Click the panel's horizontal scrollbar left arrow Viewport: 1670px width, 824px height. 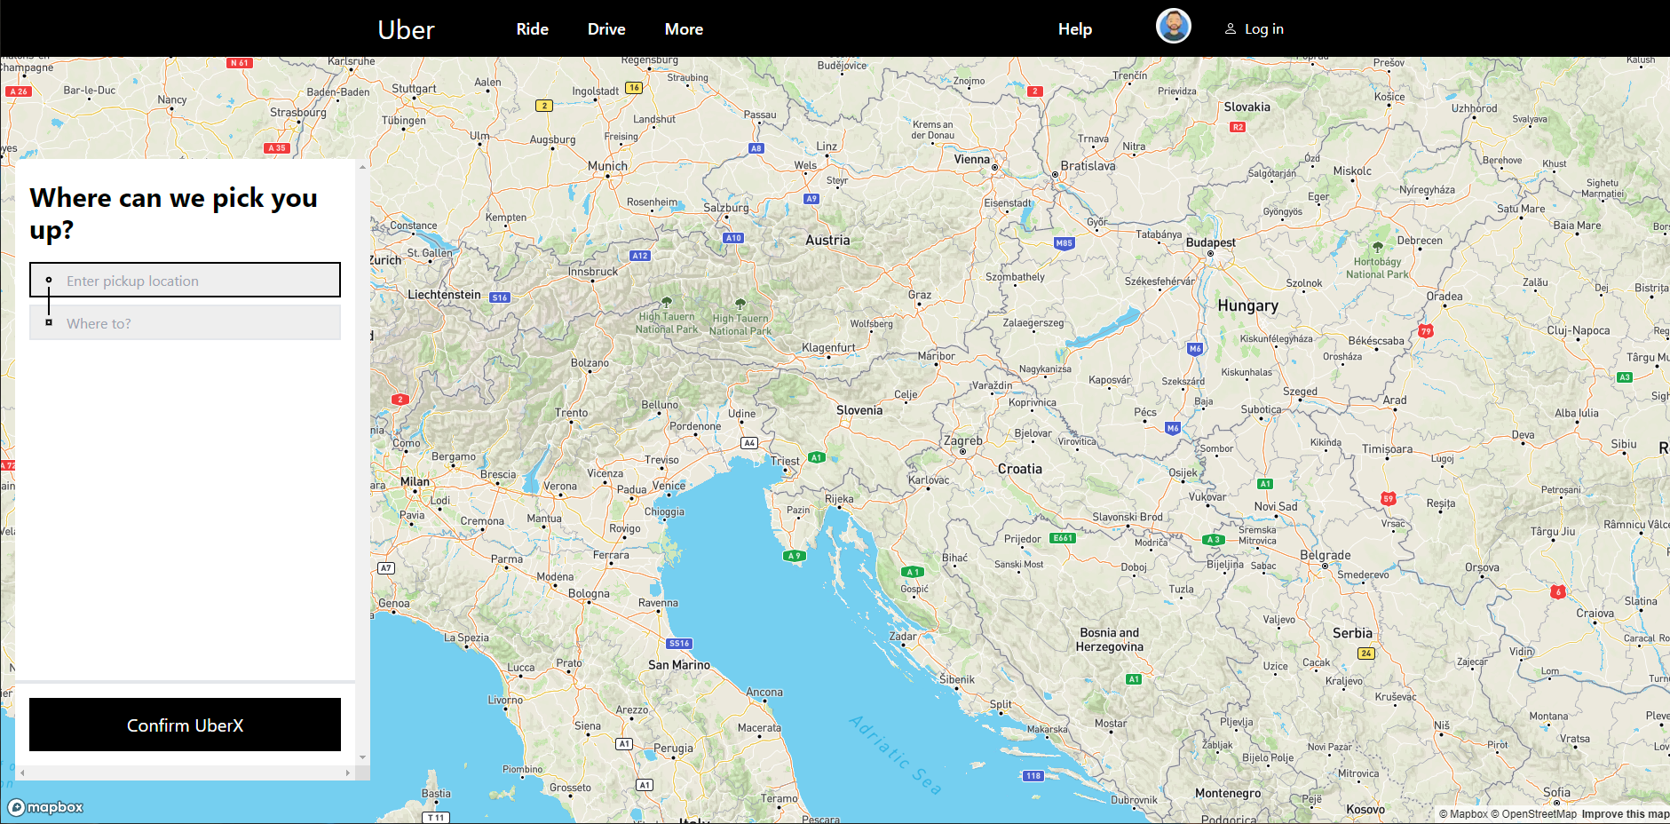tap(22, 773)
